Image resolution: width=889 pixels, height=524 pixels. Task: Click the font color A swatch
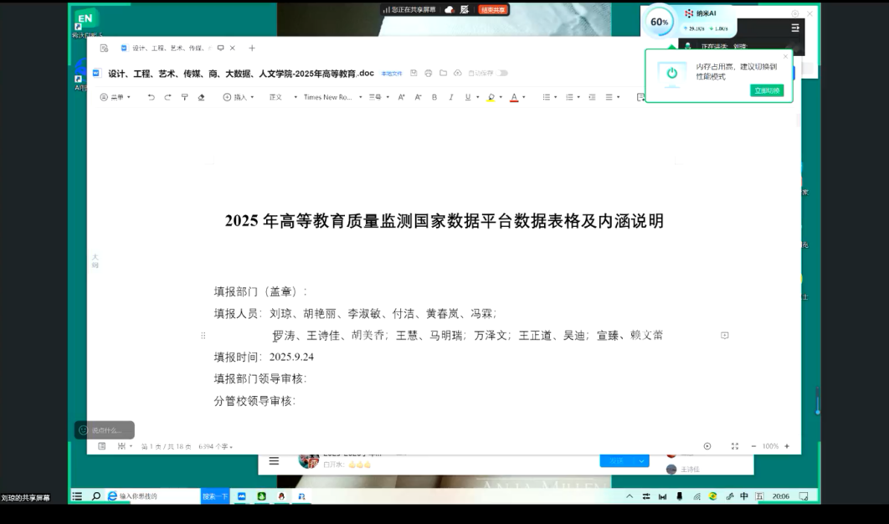pyautogui.click(x=514, y=97)
